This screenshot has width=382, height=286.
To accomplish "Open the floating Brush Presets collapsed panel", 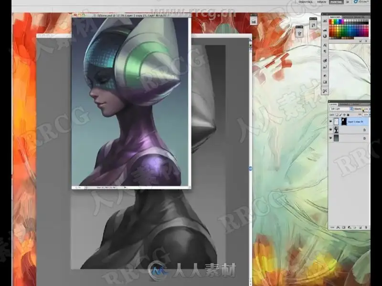I will (299, 33).
